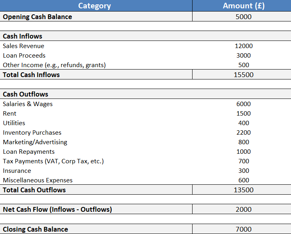This screenshot has height=234, width=291.
Task: Click the Inventory Purchases amount 2200
Action: 244,133
